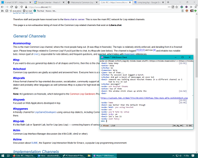Switch to the comp.lang.lisp Google Groups tab

point(149,2)
